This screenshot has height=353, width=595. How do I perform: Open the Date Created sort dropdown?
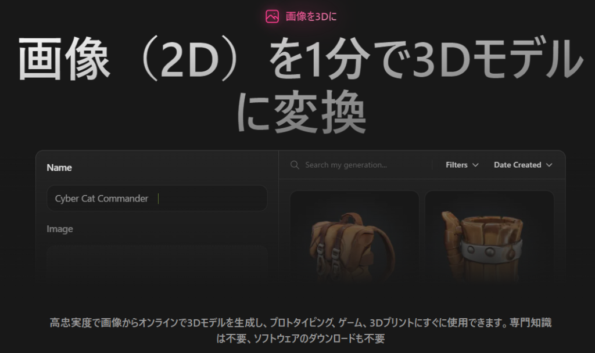(523, 165)
